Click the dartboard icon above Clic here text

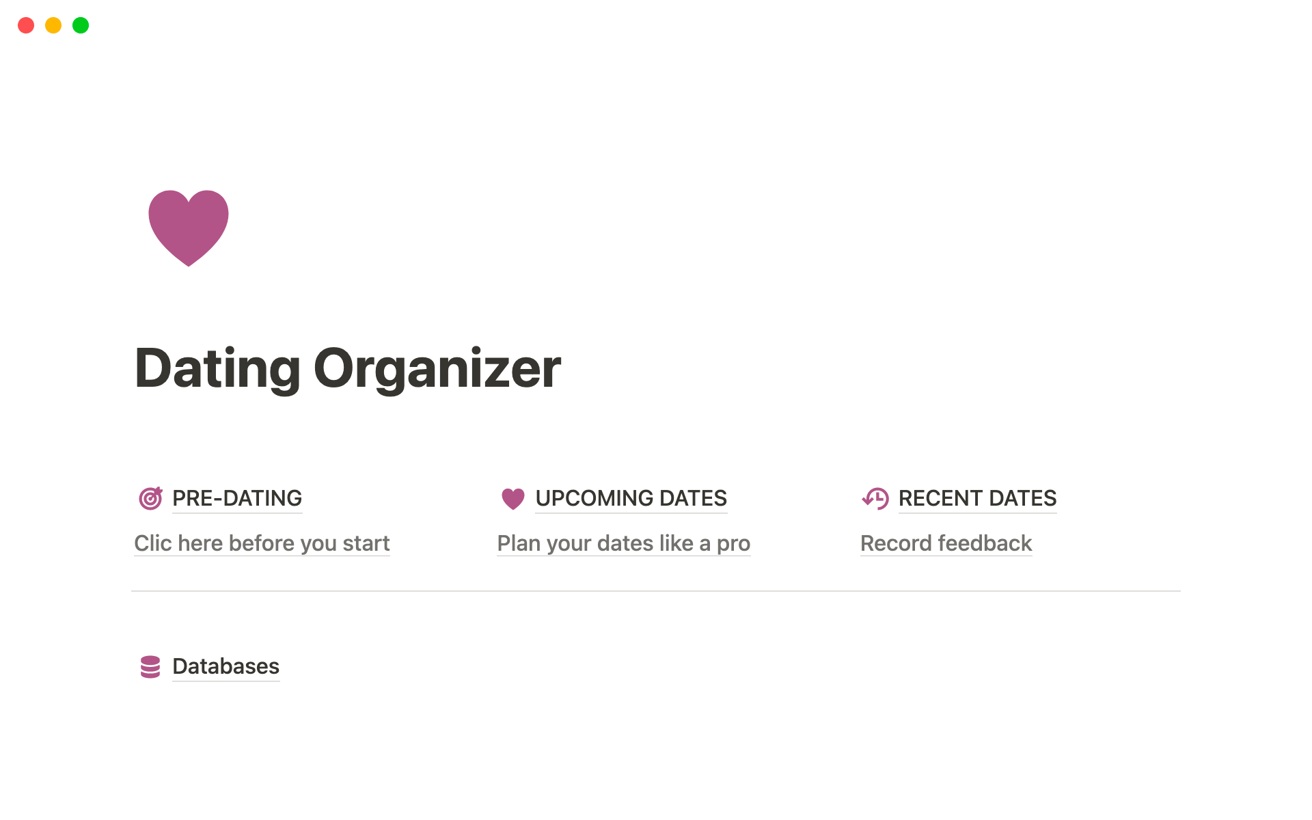pyautogui.click(x=151, y=498)
